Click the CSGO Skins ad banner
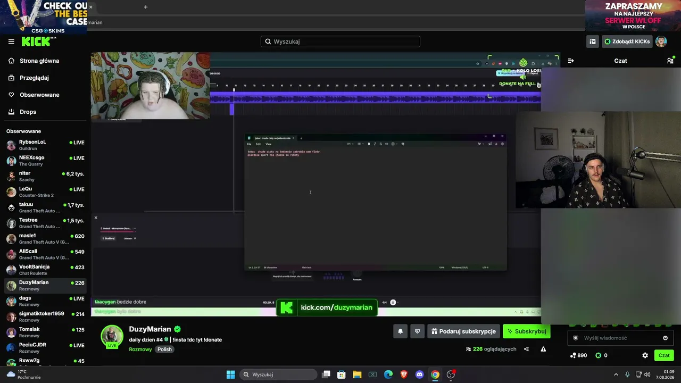Screen dimensions: 681x383 (44, 17)
